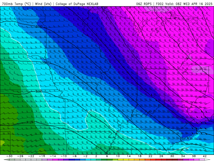Click the positive 26 color scale value

point(161,156)
